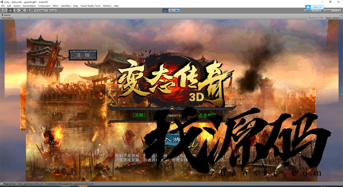Screen dimensions: 343x187
Task: Pause the running game
Action: click(x=171, y=10)
